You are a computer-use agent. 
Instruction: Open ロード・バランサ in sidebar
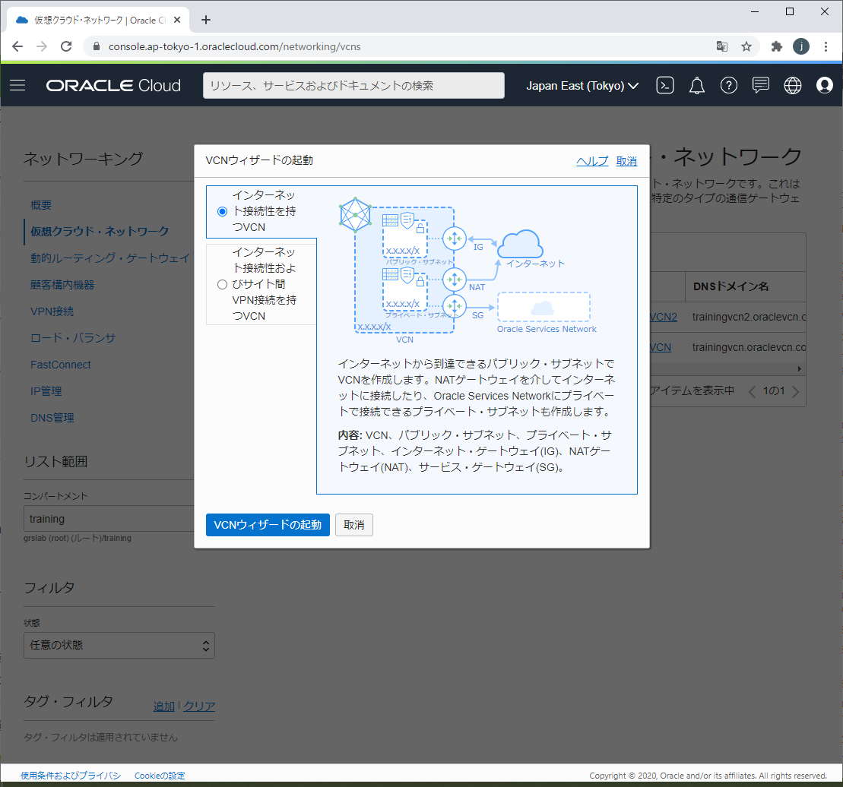tap(73, 338)
